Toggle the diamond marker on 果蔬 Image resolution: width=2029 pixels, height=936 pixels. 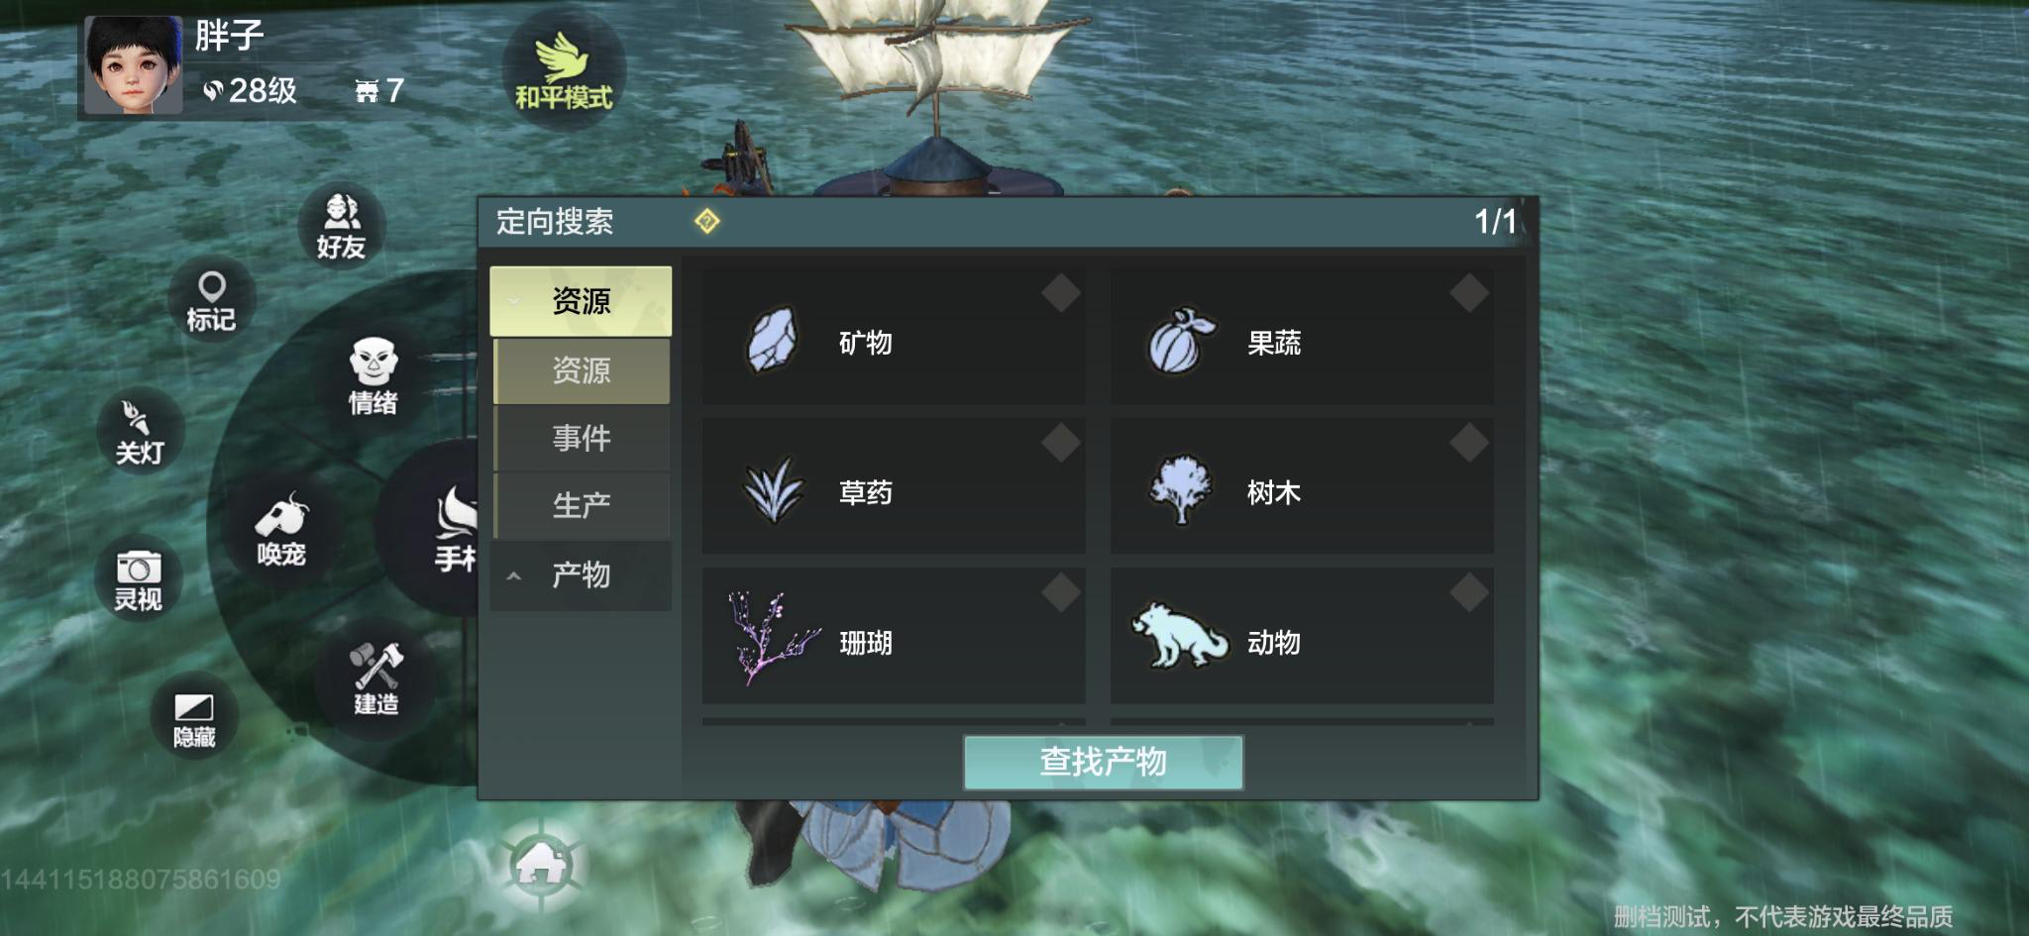click(x=1469, y=293)
